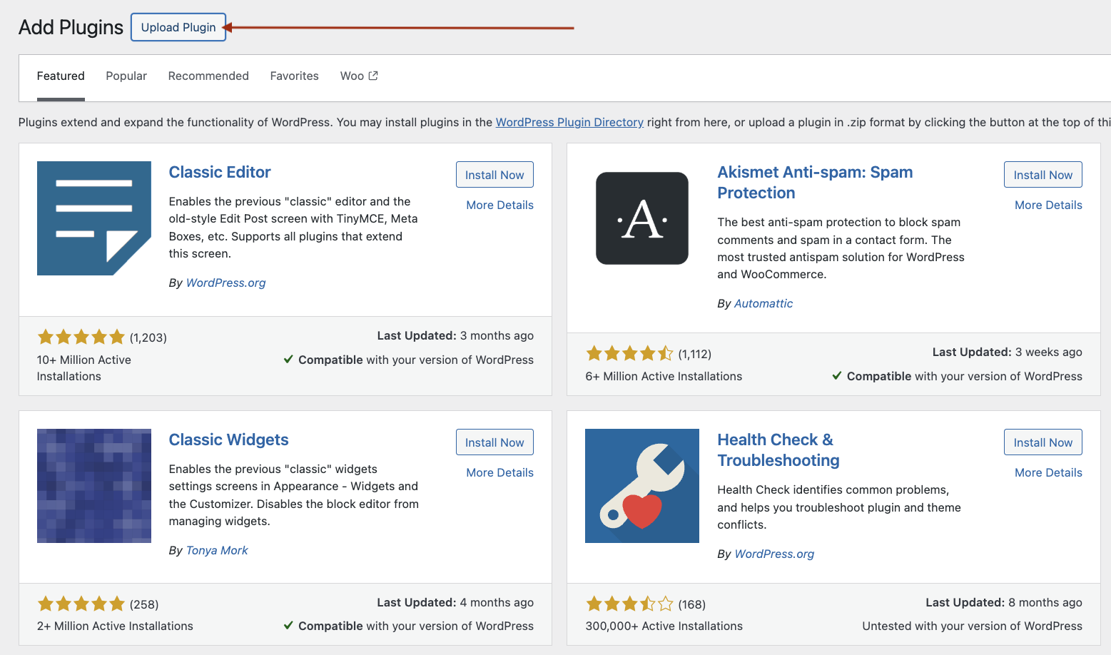1111x655 pixels.
Task: Click '6+ Million Active Installations' text
Action: pos(664,376)
